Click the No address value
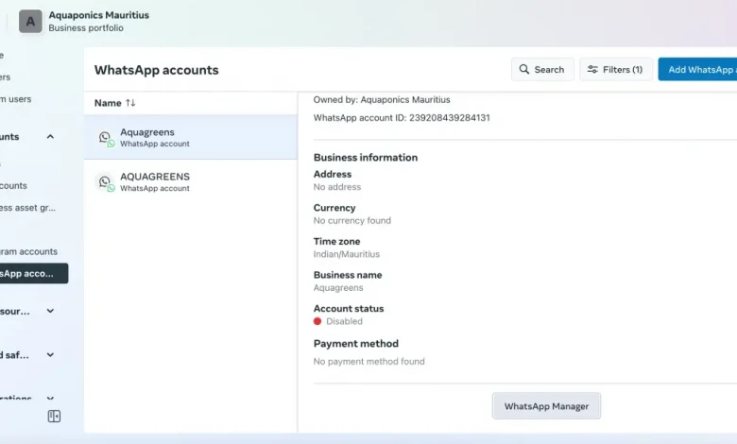This screenshot has width=737, height=444. [337, 187]
